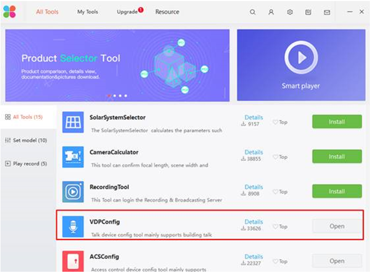Viewport: 373px width, 277px height.
Task: Click the SolarSystemSelector solar panel icon
Action: pyautogui.click(x=73, y=122)
